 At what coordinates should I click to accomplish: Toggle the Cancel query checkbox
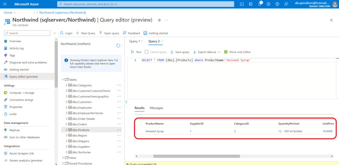click(x=146, y=52)
